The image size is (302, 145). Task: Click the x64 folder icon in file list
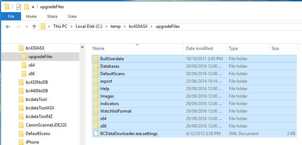click(x=96, y=119)
